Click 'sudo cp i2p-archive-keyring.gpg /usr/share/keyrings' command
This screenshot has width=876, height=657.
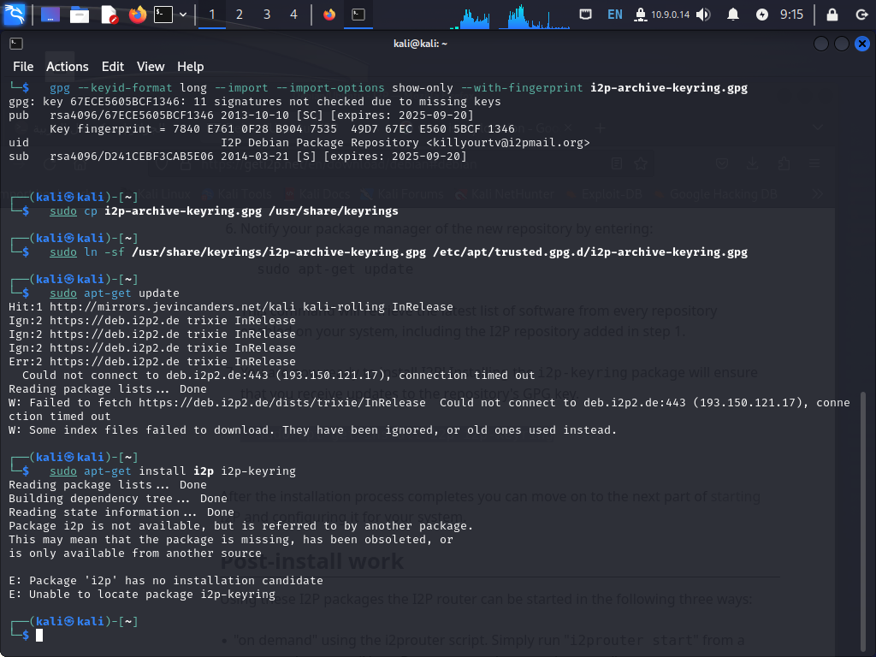(224, 211)
